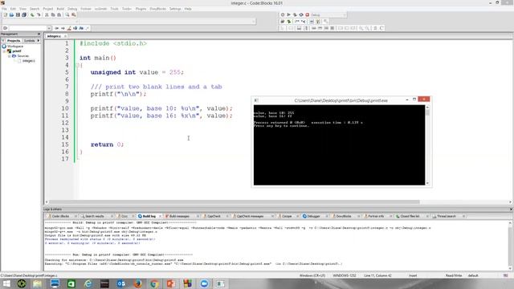The image size is (514, 289).
Task: Place cursor on the return 0 line
Action: (107, 144)
